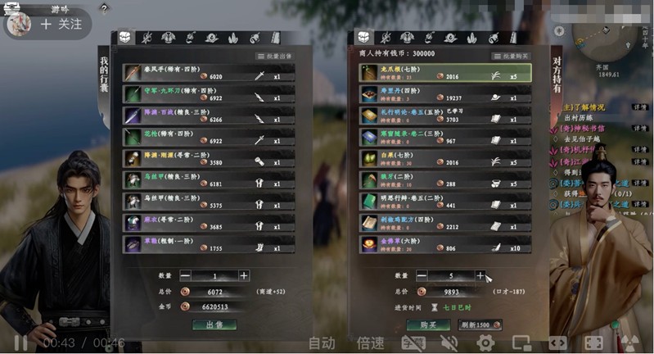Click the 出售 sell button
The height and width of the screenshot is (354, 654).
click(214, 324)
